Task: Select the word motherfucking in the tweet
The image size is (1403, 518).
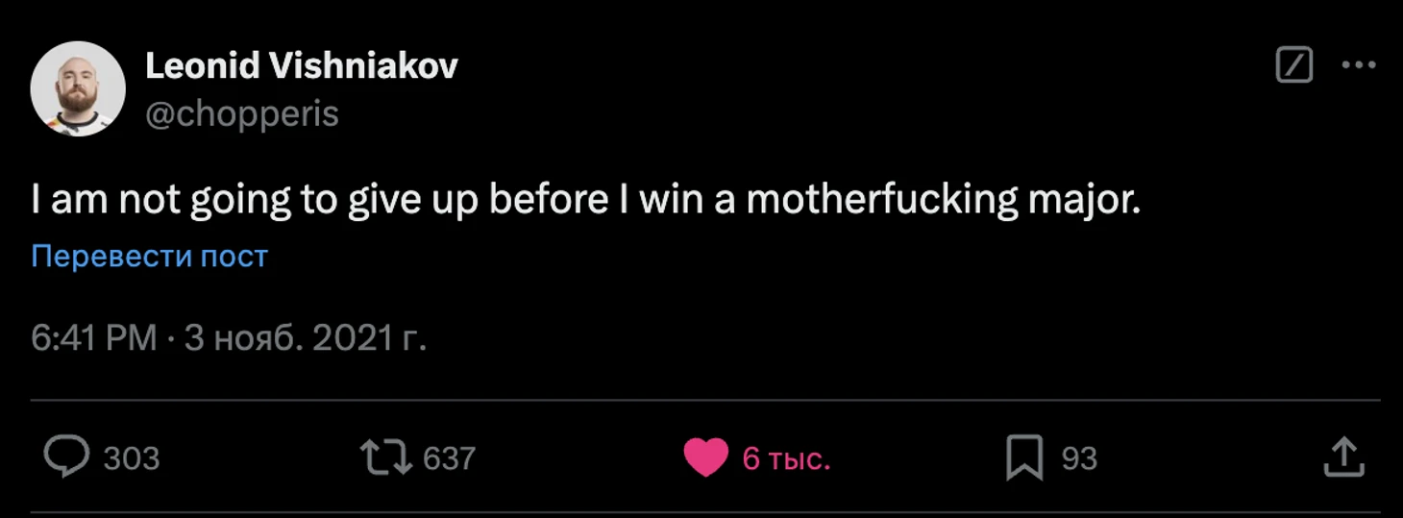Action: tap(881, 201)
